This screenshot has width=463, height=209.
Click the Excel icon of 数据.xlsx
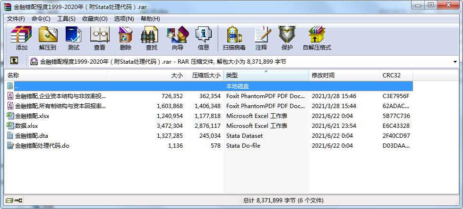click(x=10, y=125)
